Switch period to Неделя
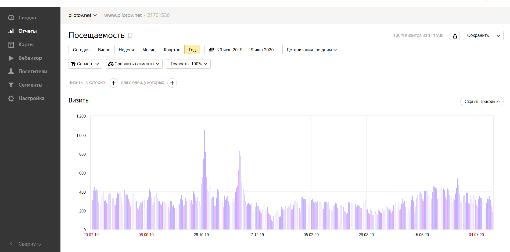The height and width of the screenshot is (252, 510). click(126, 50)
